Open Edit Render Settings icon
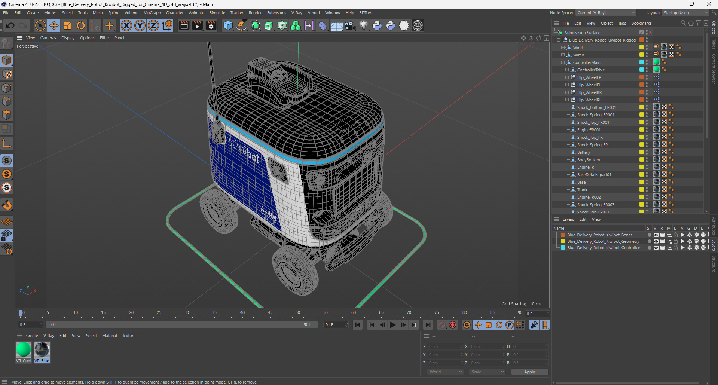 click(211, 25)
